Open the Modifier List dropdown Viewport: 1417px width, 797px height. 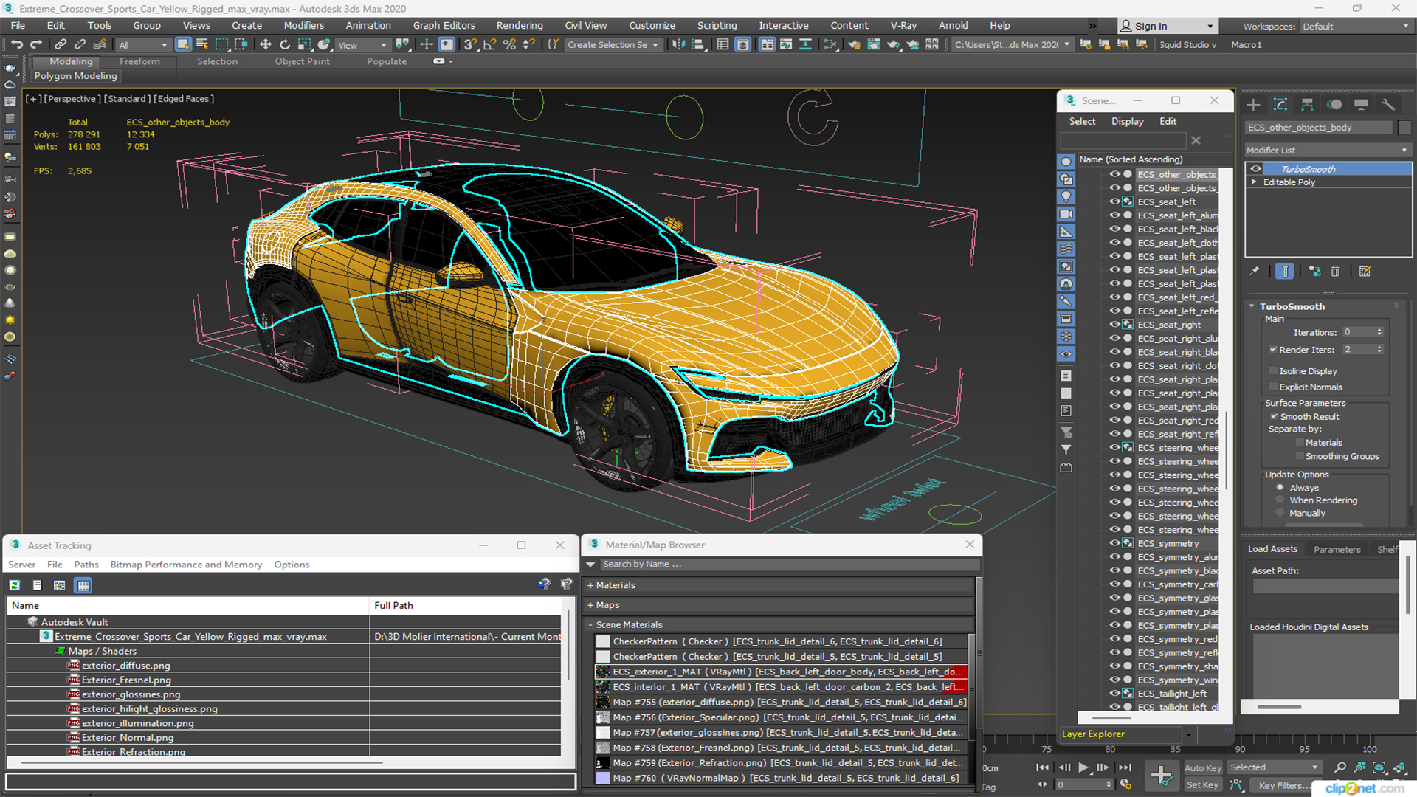pyautogui.click(x=1328, y=151)
